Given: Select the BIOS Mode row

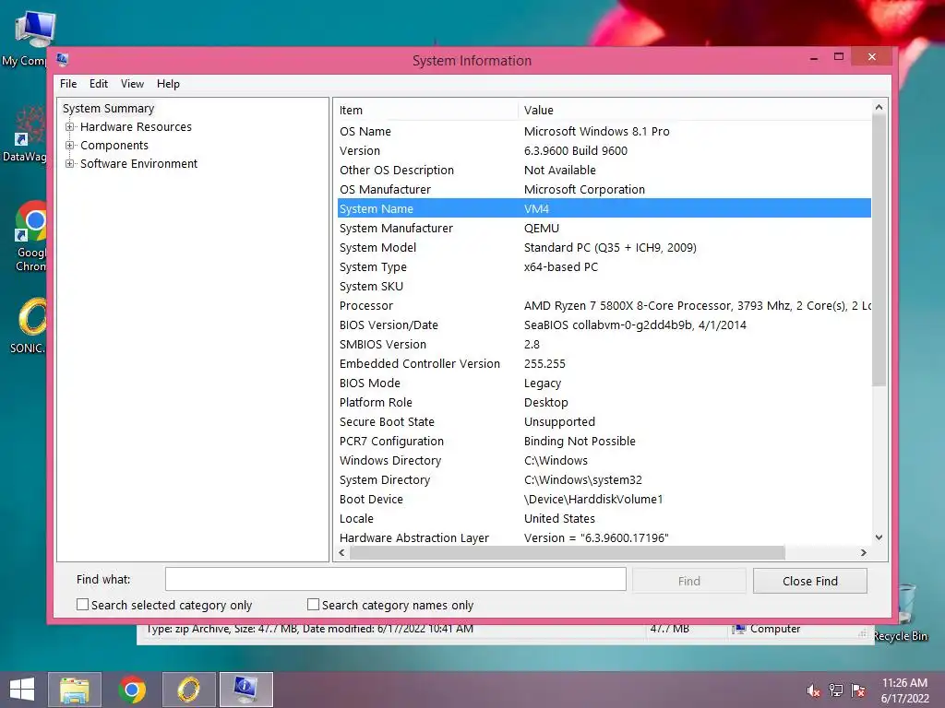Looking at the screenshot, I should 604,383.
